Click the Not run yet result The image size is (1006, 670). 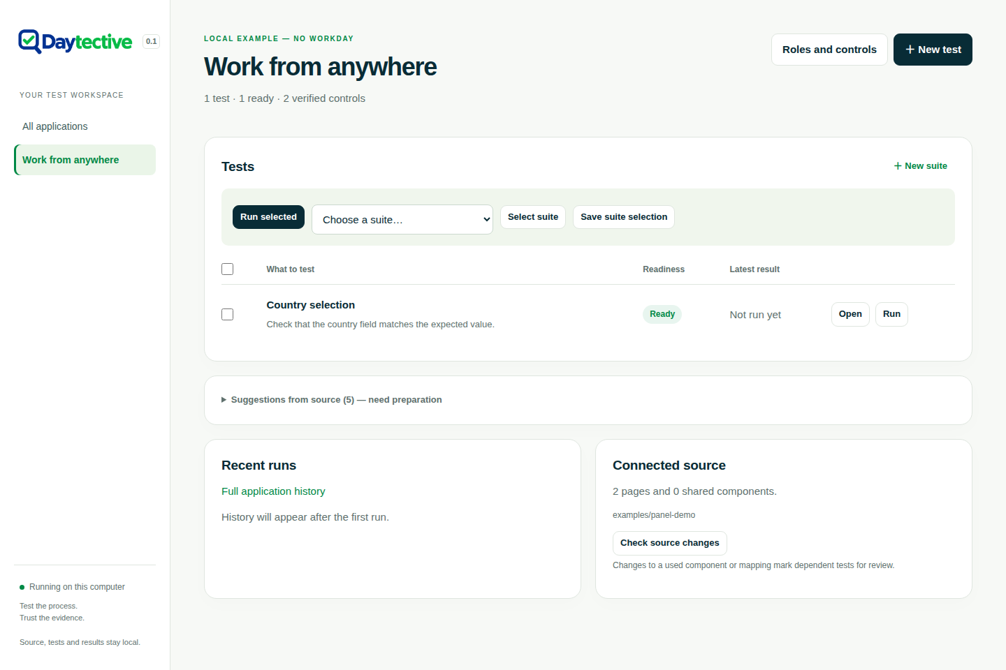click(x=755, y=315)
